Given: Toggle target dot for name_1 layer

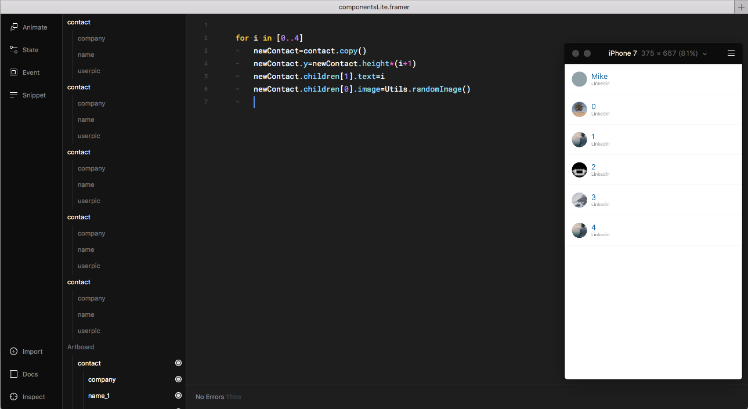Looking at the screenshot, I should (x=178, y=396).
